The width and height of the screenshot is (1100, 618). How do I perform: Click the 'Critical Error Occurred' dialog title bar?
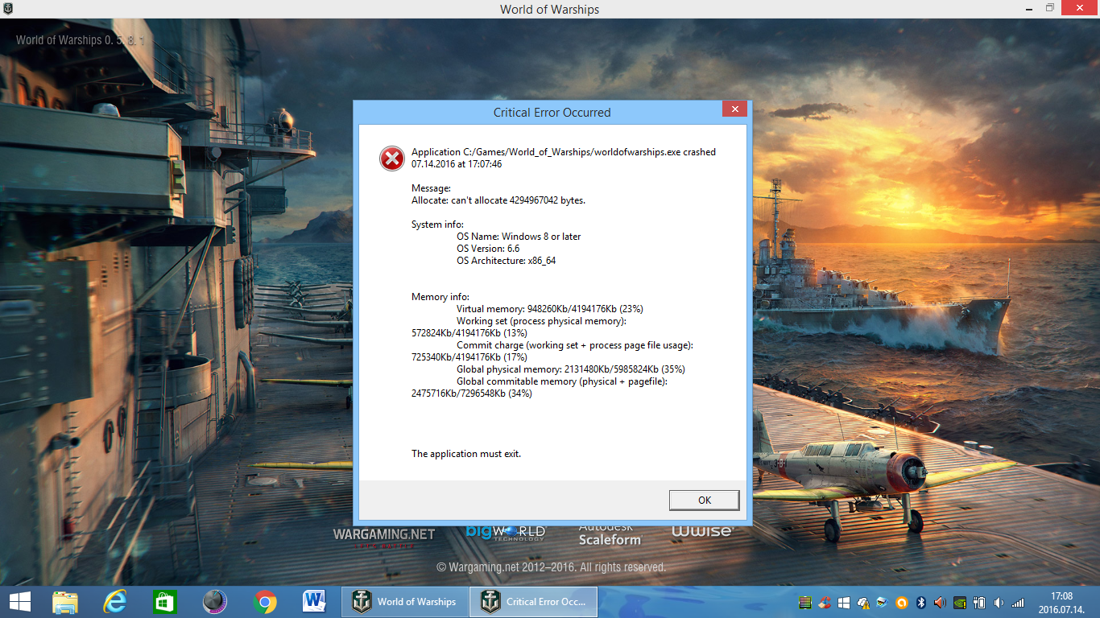point(552,113)
